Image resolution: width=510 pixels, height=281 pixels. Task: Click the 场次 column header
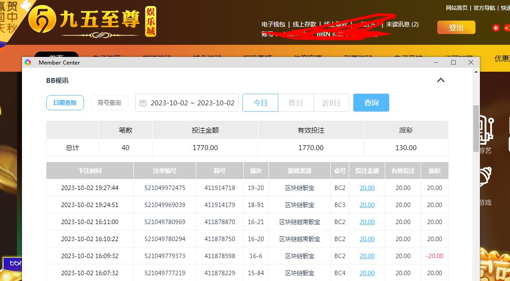click(256, 171)
